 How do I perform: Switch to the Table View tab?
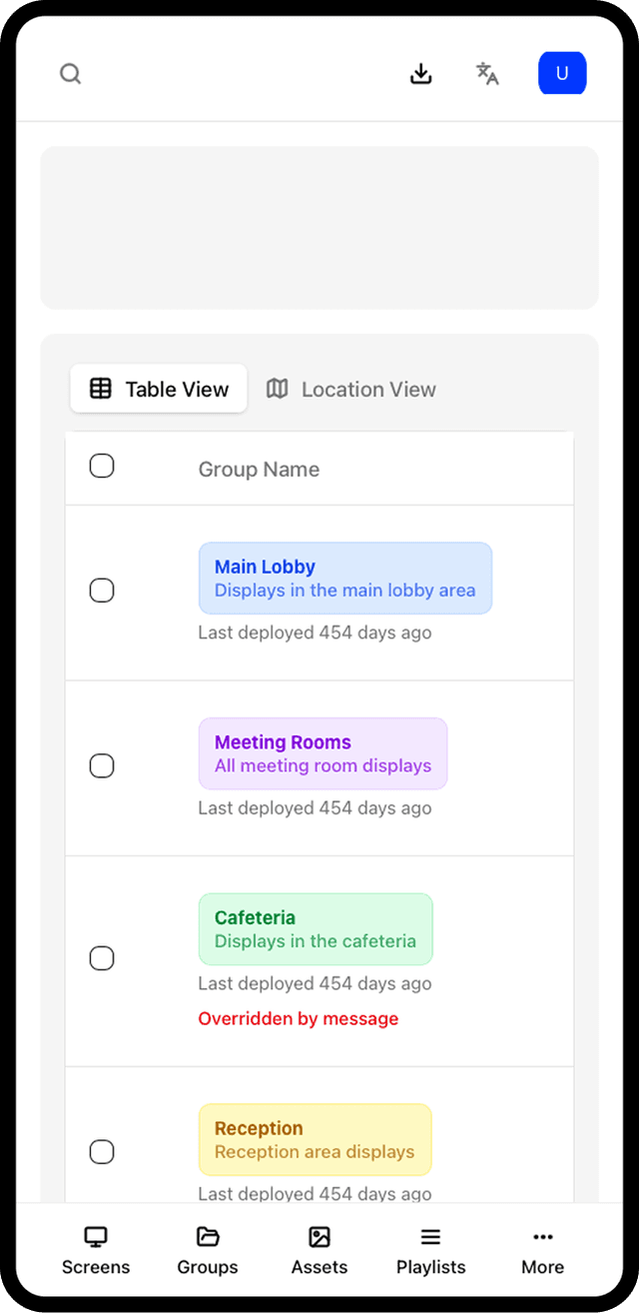pyautogui.click(x=159, y=389)
